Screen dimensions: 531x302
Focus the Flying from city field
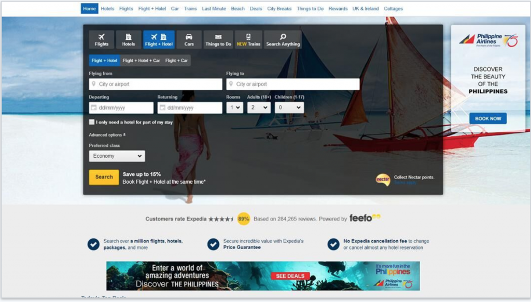click(x=156, y=84)
